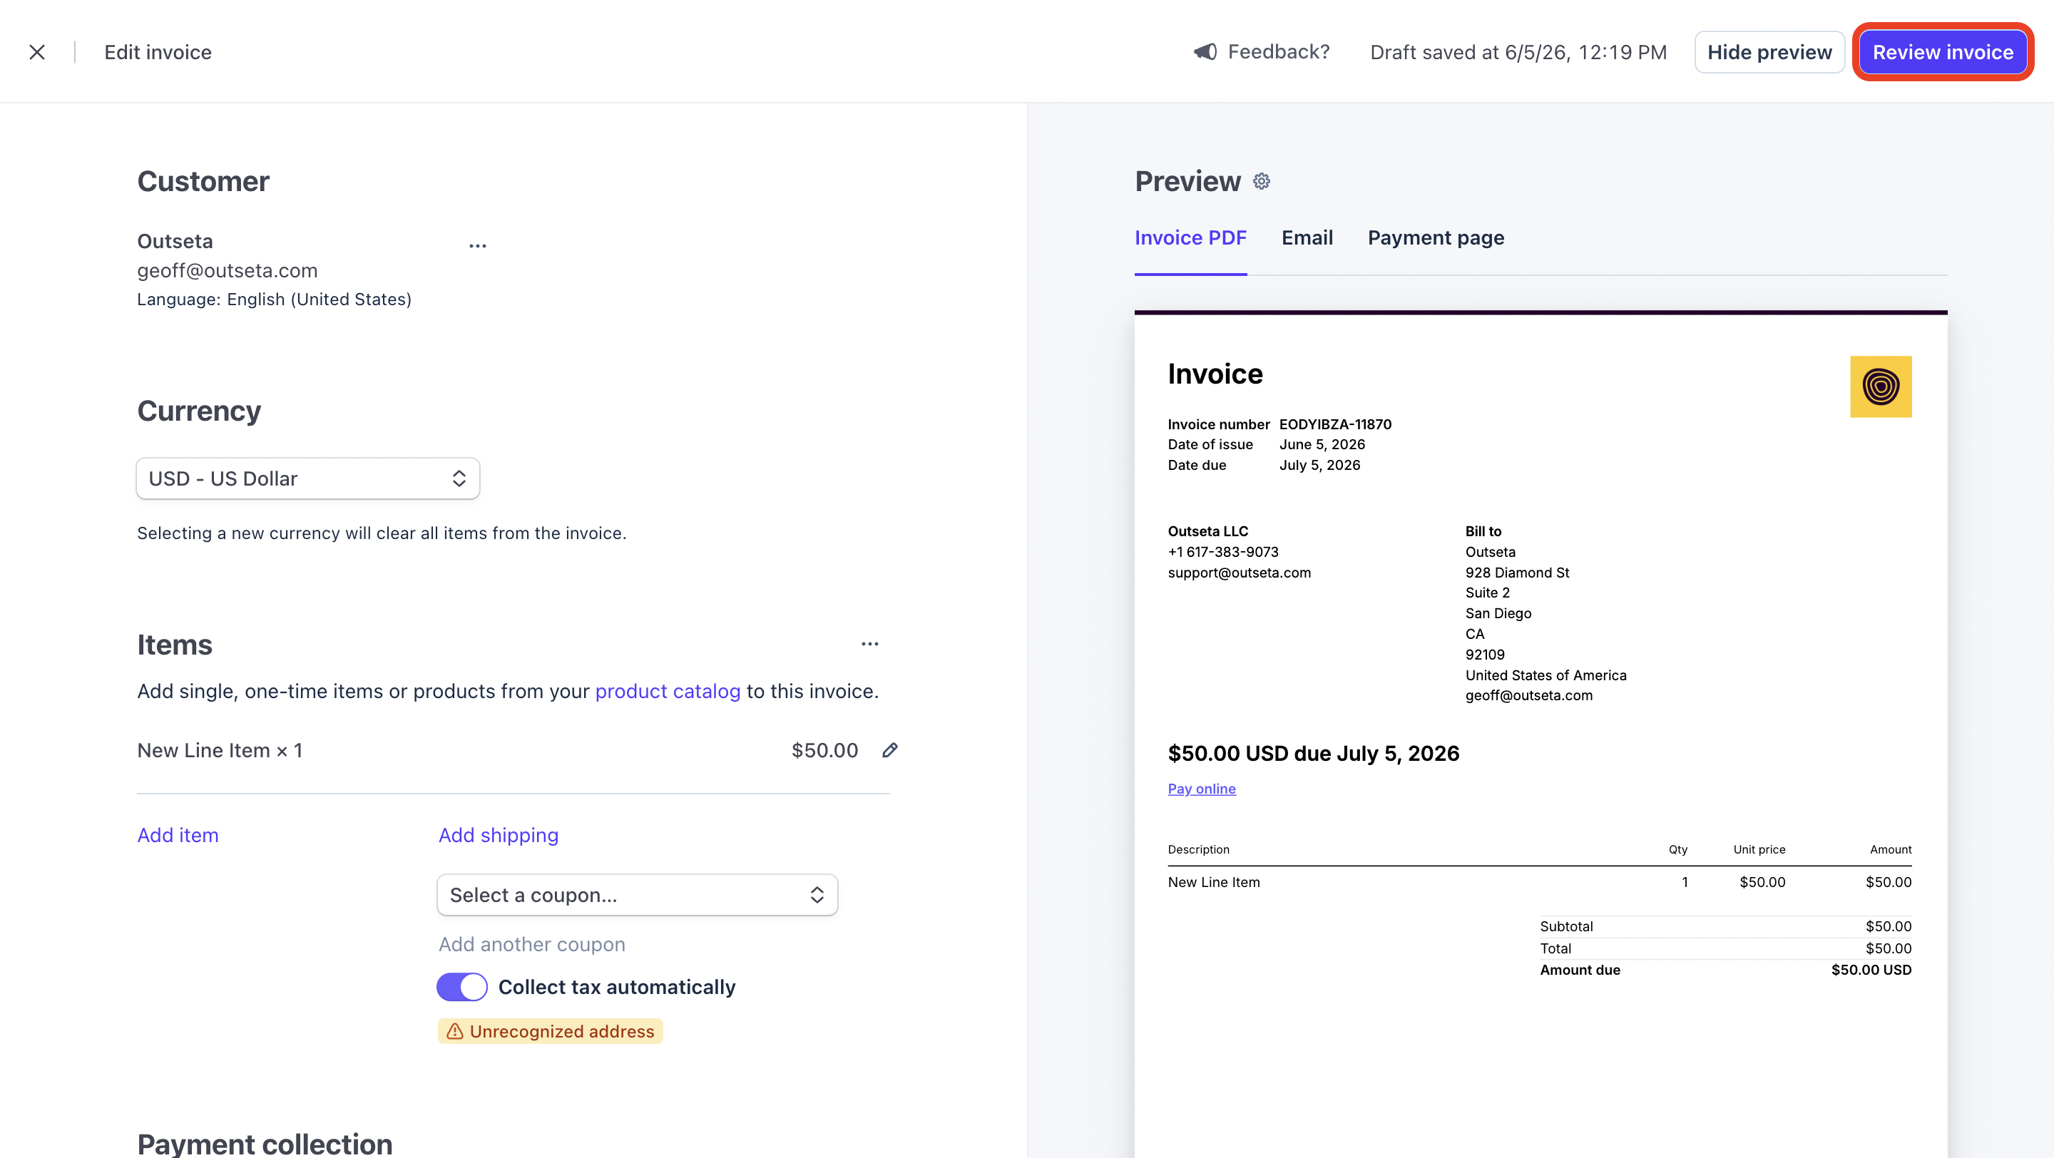Click the Pay online link in preview
Screen dimensions: 2054x1158
click(x=1202, y=789)
